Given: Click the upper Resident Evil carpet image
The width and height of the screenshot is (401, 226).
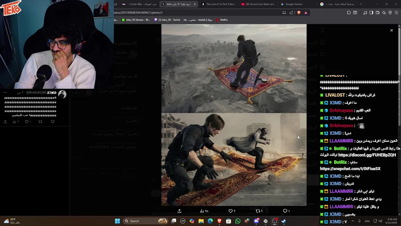Looking at the screenshot, I should pos(234,68).
